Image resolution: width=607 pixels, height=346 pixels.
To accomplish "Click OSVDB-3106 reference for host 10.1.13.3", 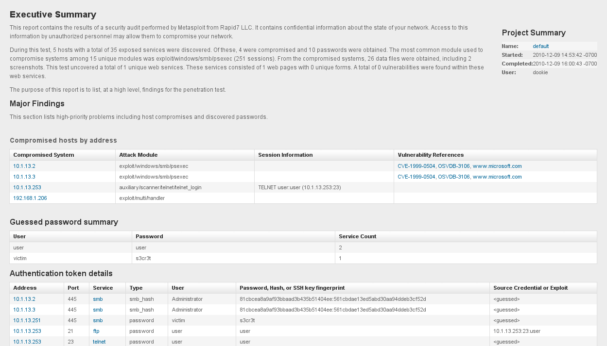I will click(453, 177).
